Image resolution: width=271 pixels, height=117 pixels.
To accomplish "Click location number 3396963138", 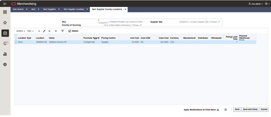I will pos(41,42).
